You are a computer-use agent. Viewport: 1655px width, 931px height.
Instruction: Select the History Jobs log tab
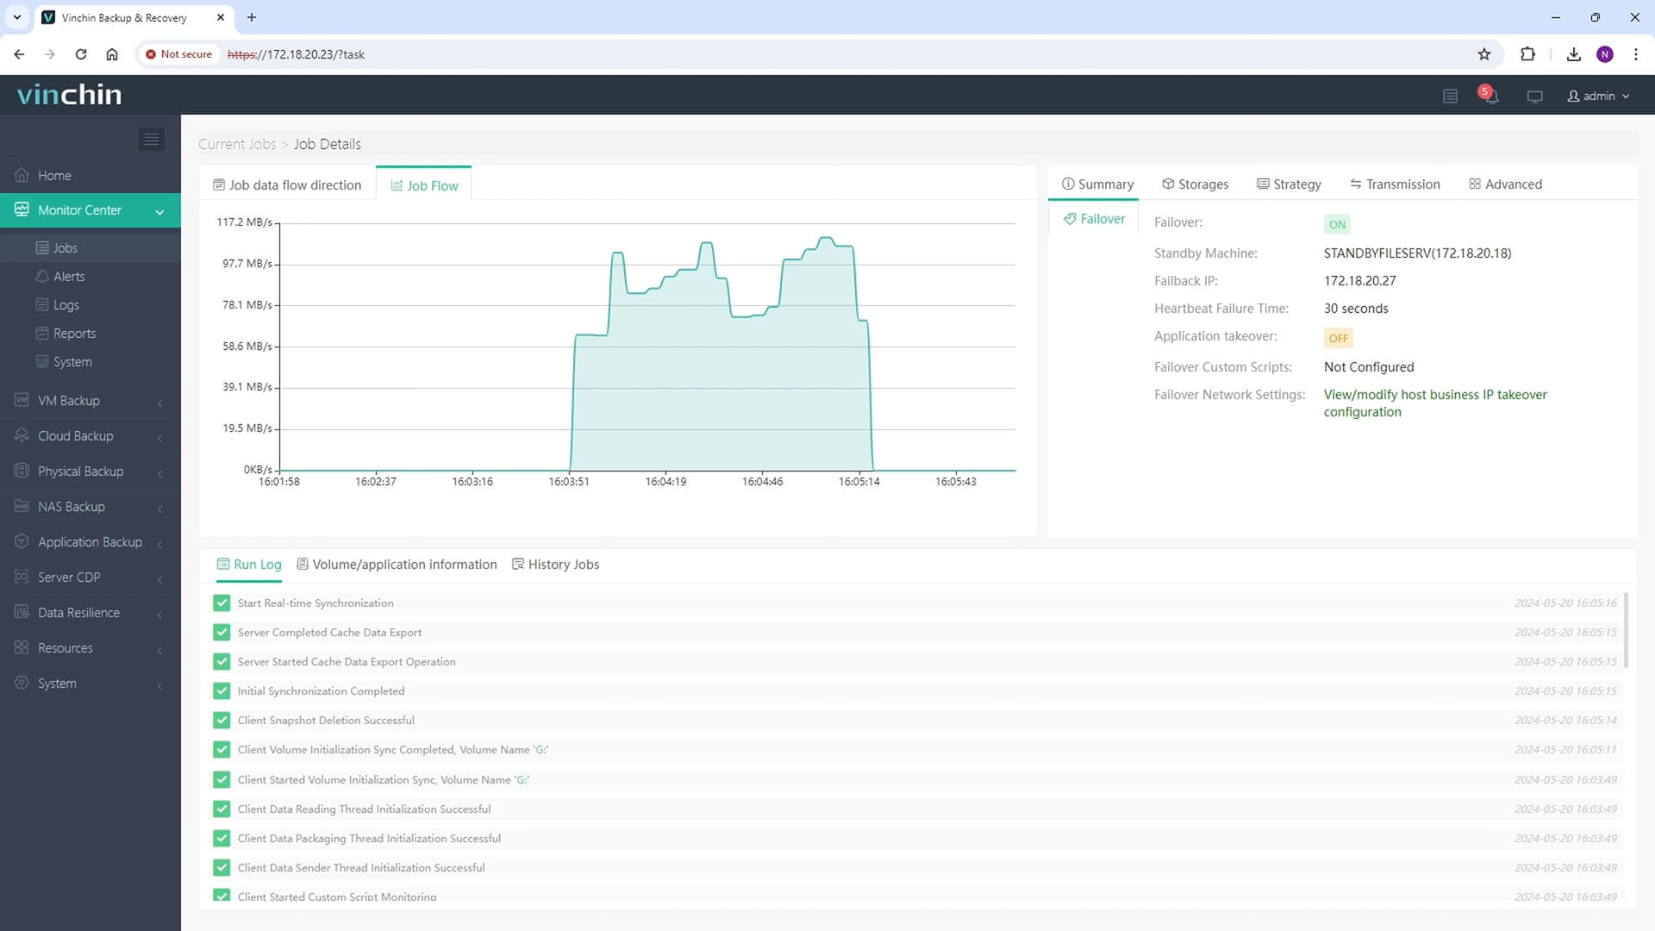(x=564, y=564)
